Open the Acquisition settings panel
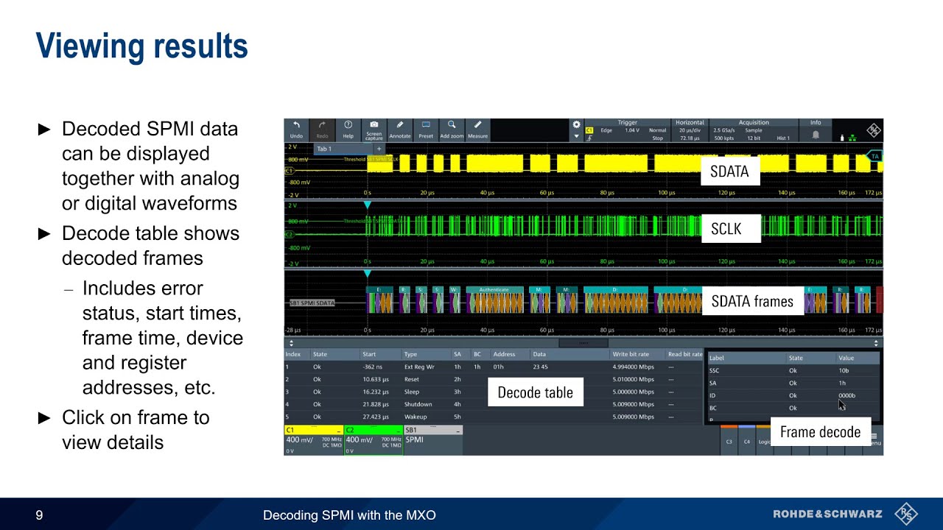 tap(754, 130)
